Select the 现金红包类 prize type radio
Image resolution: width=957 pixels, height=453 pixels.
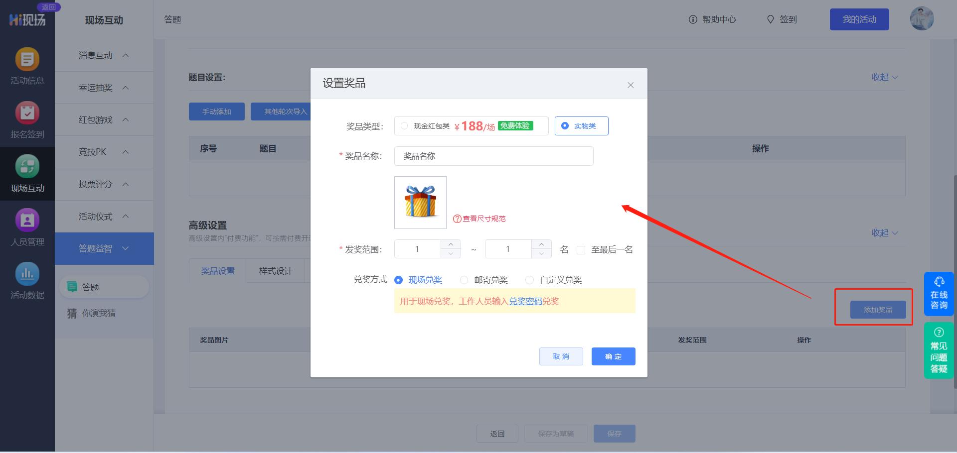404,126
